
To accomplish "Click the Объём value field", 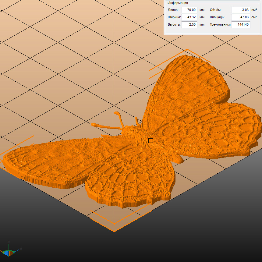I will 240,10.
